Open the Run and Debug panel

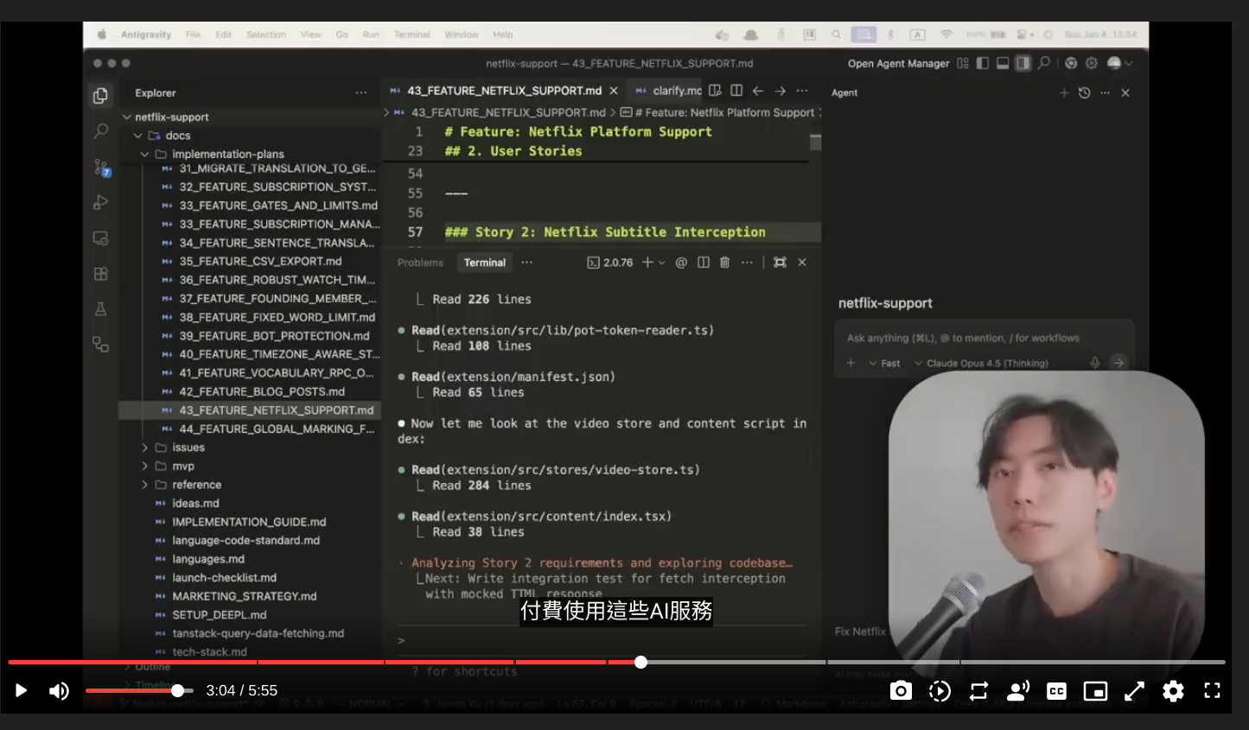(100, 201)
